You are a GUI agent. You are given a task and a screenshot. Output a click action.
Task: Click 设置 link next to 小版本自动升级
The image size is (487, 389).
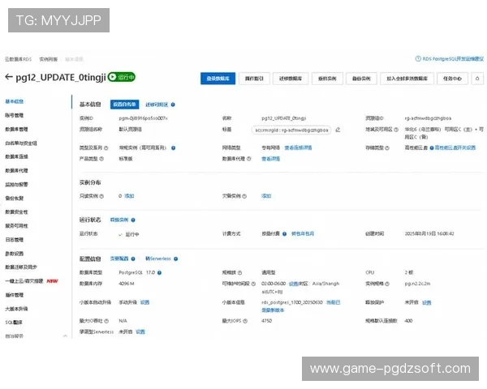click(144, 302)
